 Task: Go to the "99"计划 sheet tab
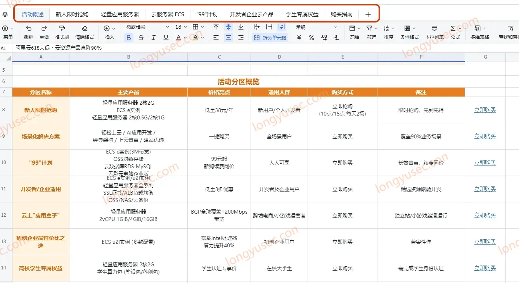click(207, 14)
